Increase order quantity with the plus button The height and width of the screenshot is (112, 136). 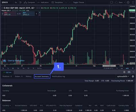(x=40, y=13)
